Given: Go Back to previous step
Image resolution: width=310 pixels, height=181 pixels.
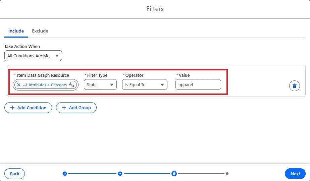Looking at the screenshot, I should pos(15,174).
